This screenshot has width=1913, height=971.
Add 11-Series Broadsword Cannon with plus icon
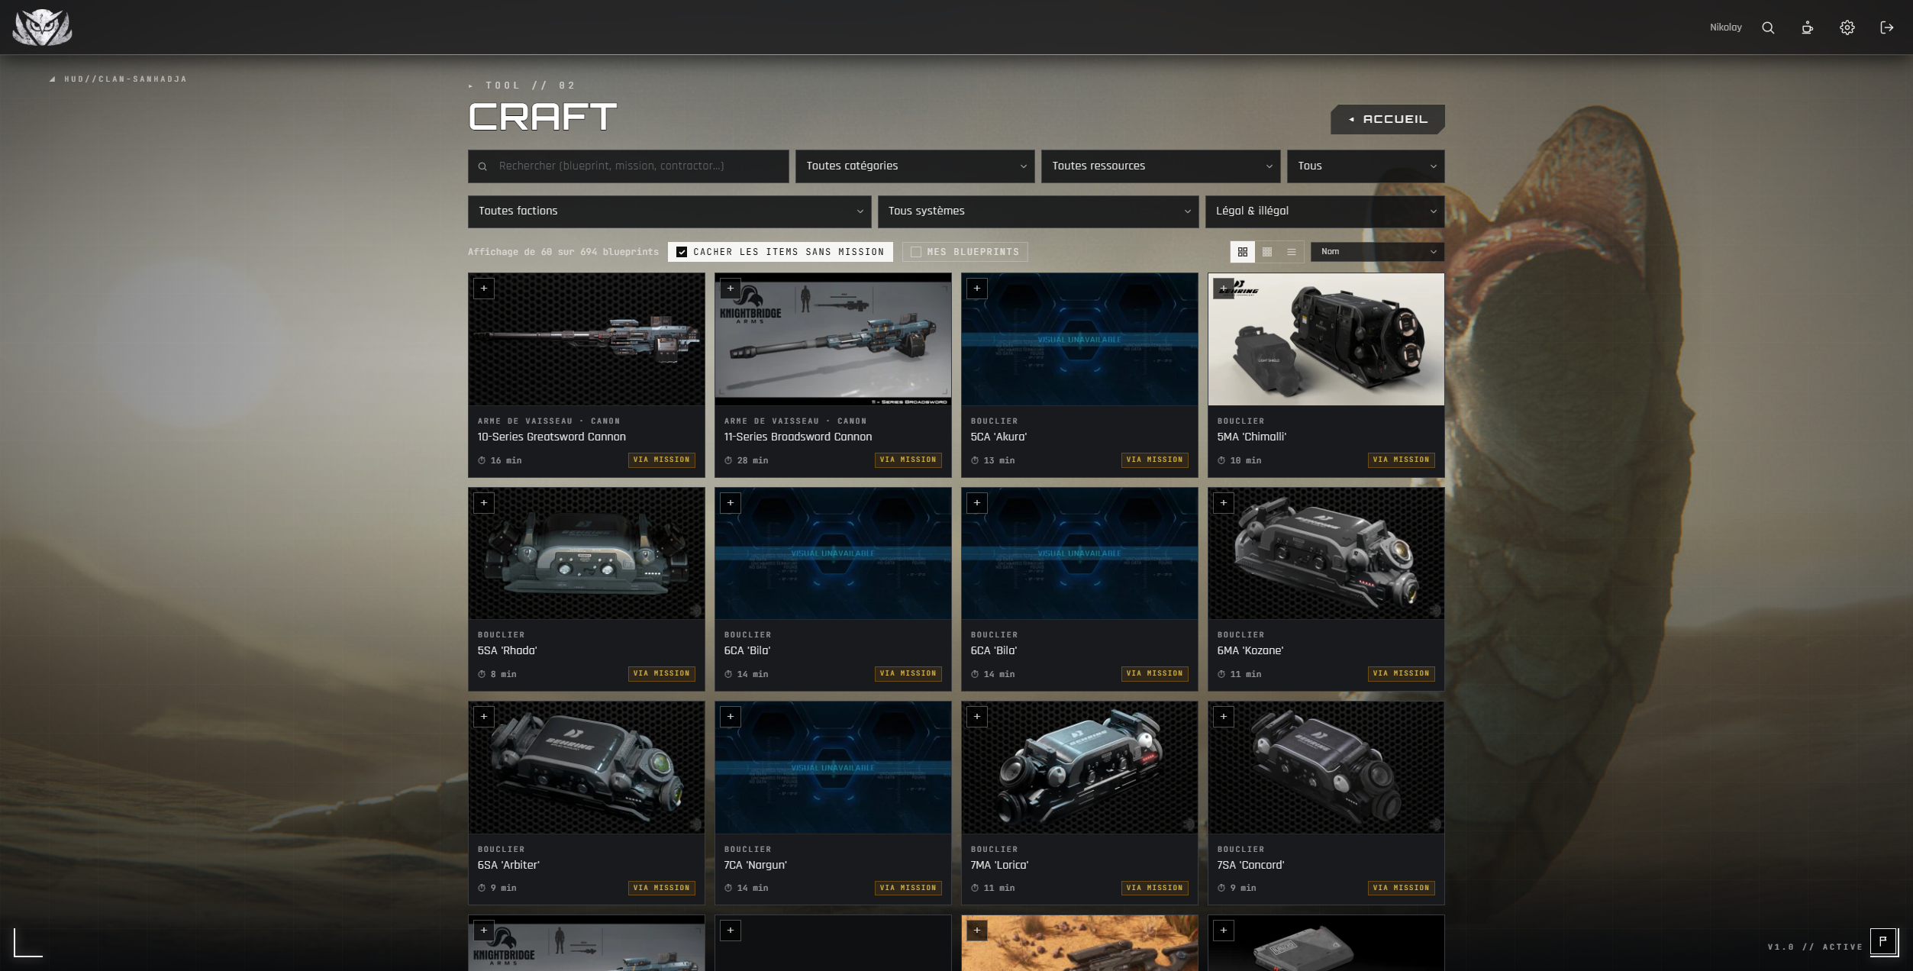pyautogui.click(x=731, y=289)
